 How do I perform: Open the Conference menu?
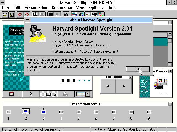point(62,7)
